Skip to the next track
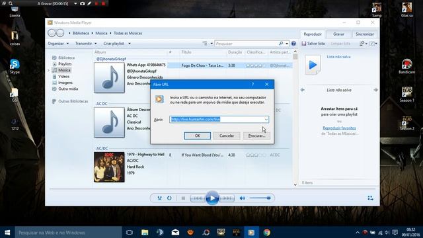 (x=227, y=198)
